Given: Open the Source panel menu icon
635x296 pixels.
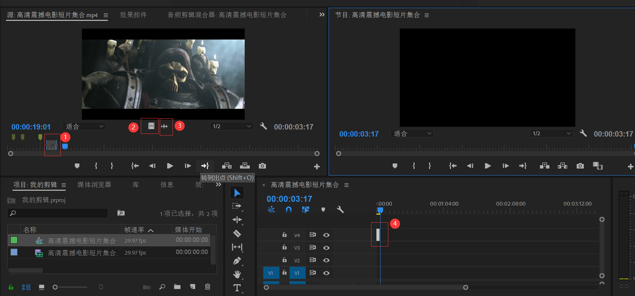Looking at the screenshot, I should tap(106, 16).
